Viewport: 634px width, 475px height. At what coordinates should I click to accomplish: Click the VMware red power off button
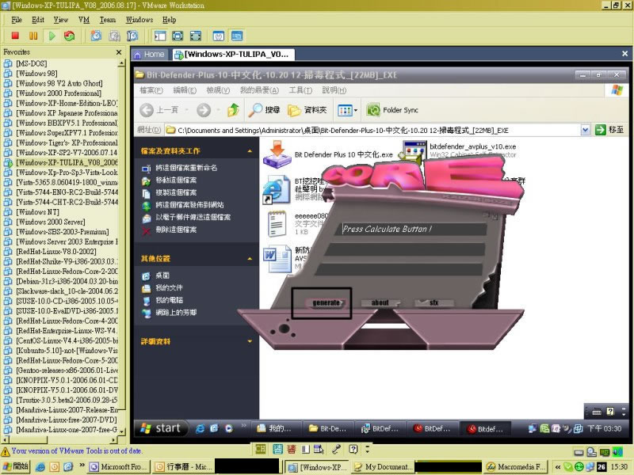tap(15, 36)
